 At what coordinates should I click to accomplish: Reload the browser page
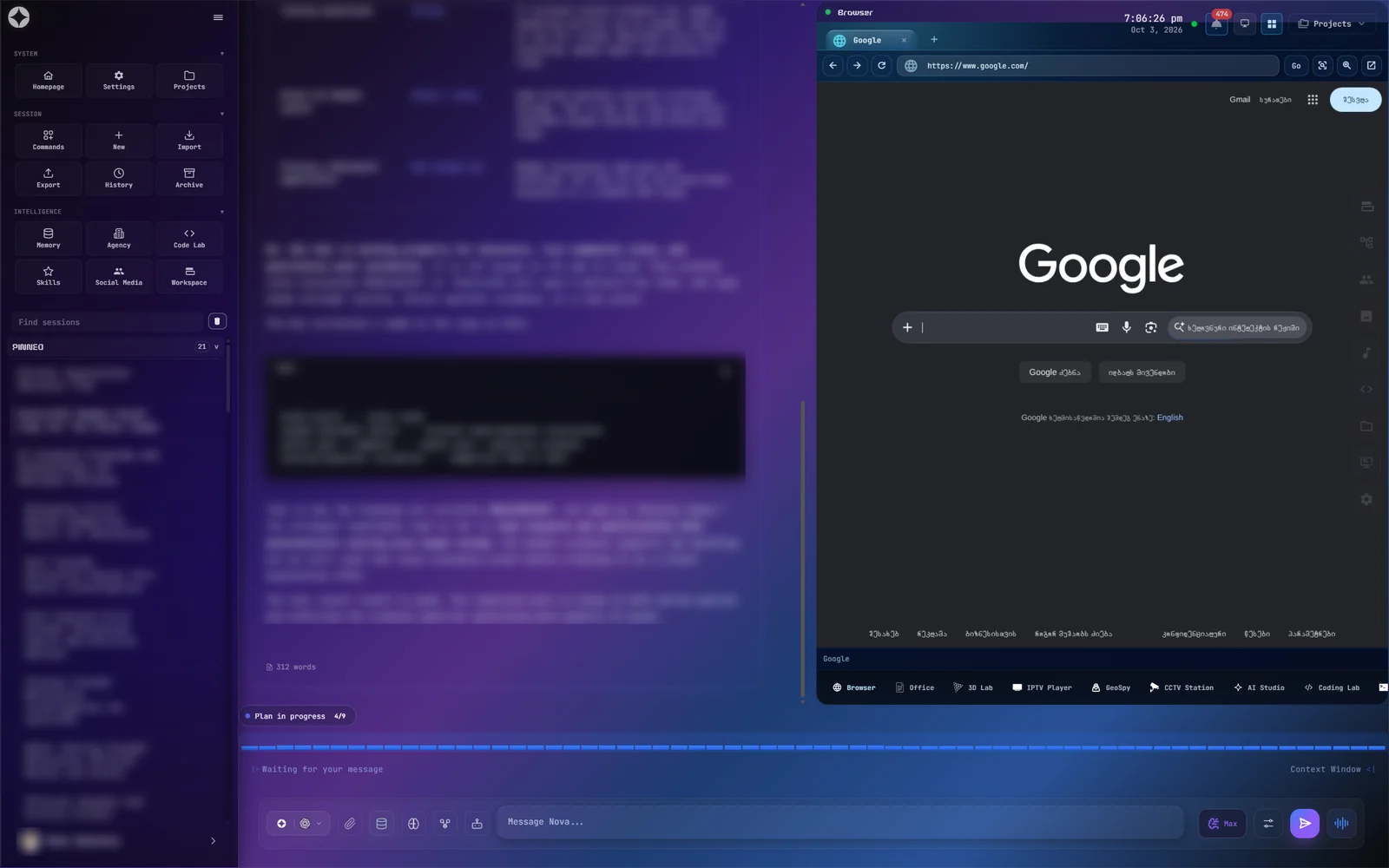coord(881,65)
